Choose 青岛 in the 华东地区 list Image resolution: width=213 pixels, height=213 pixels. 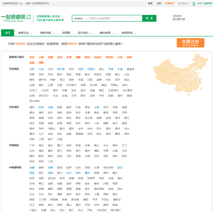click(x=88, y=107)
